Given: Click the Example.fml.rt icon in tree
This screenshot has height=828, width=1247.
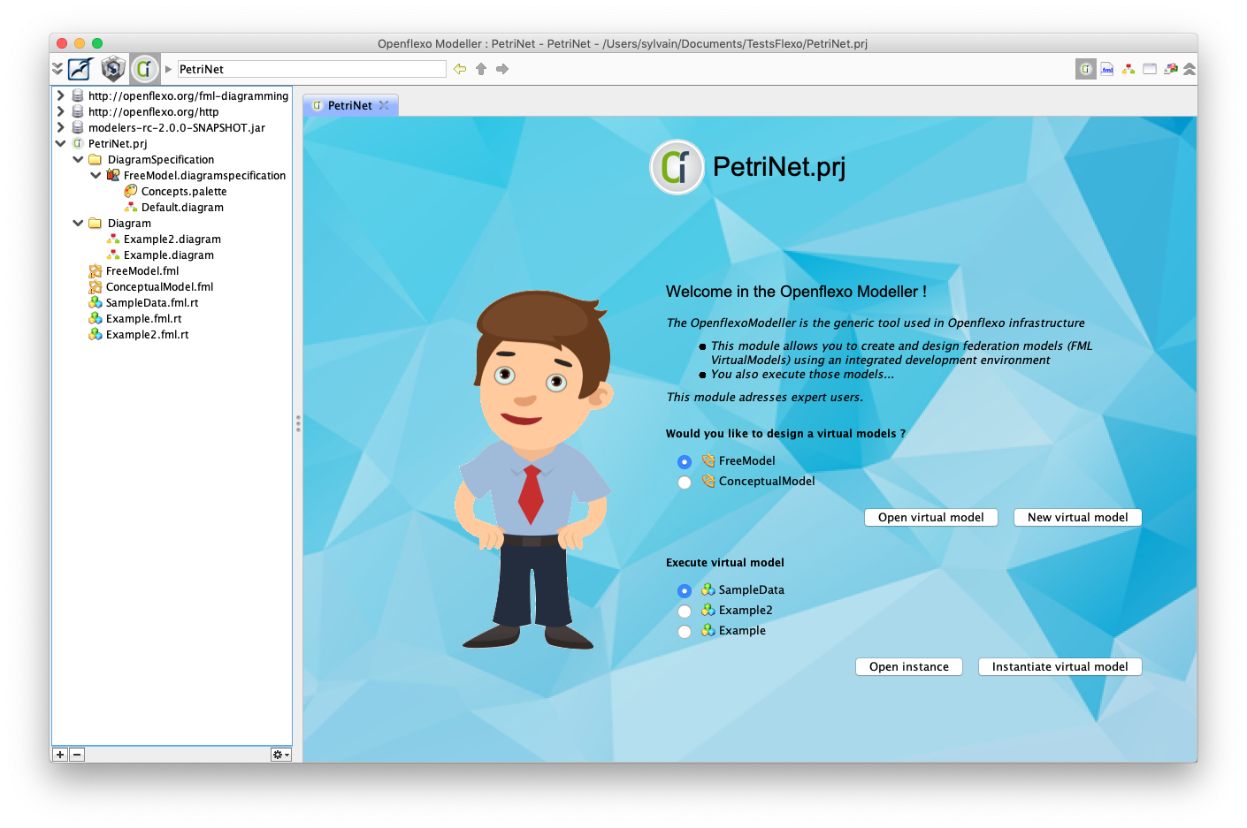Looking at the screenshot, I should (x=96, y=319).
